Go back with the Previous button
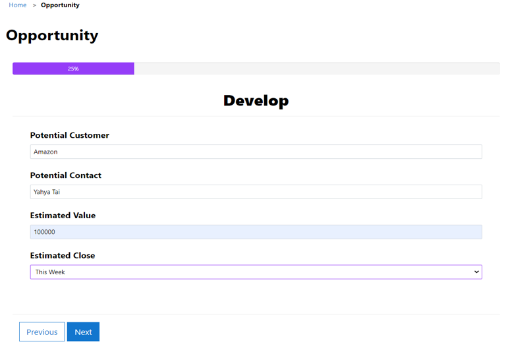The height and width of the screenshot is (356, 508). pyautogui.click(x=42, y=332)
